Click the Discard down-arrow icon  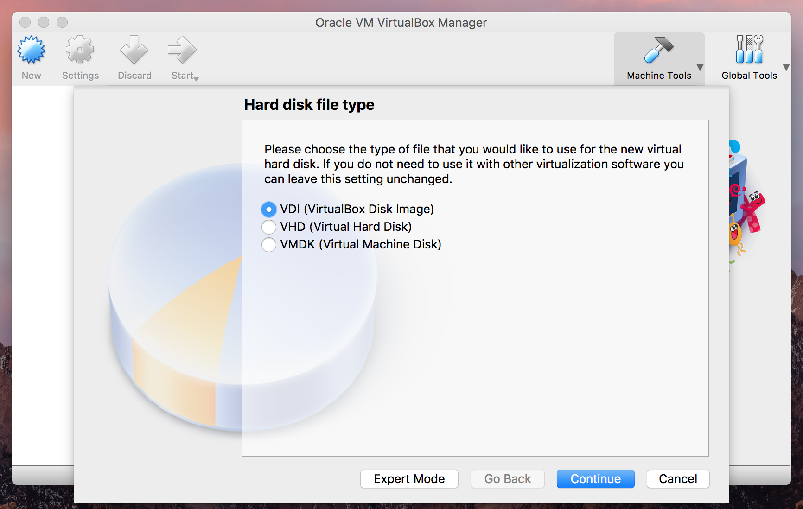click(134, 50)
